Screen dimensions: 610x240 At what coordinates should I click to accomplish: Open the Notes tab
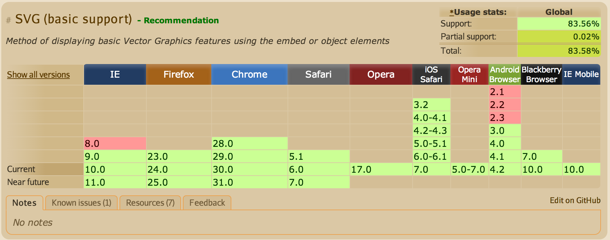(x=25, y=203)
